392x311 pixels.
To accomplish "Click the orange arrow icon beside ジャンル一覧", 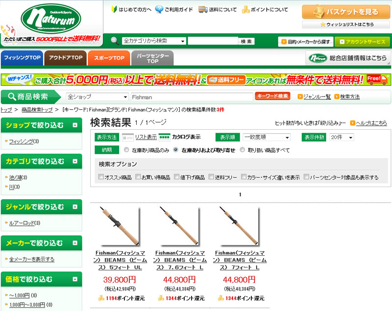I will click(x=300, y=96).
